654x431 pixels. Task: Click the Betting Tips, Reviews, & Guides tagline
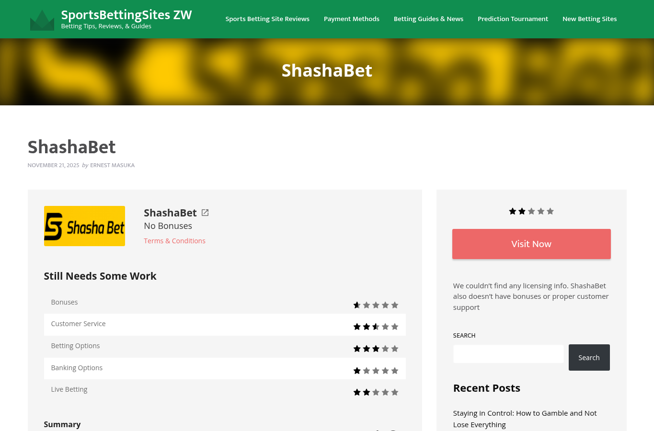click(x=106, y=26)
